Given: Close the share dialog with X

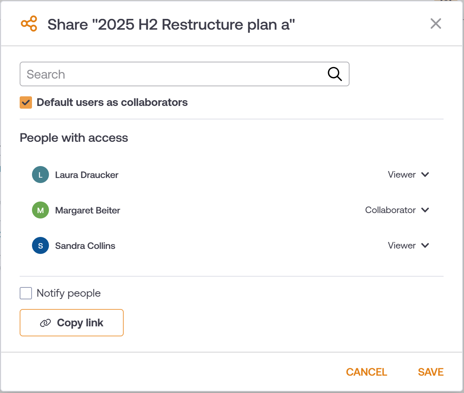Looking at the screenshot, I should pos(435,24).
